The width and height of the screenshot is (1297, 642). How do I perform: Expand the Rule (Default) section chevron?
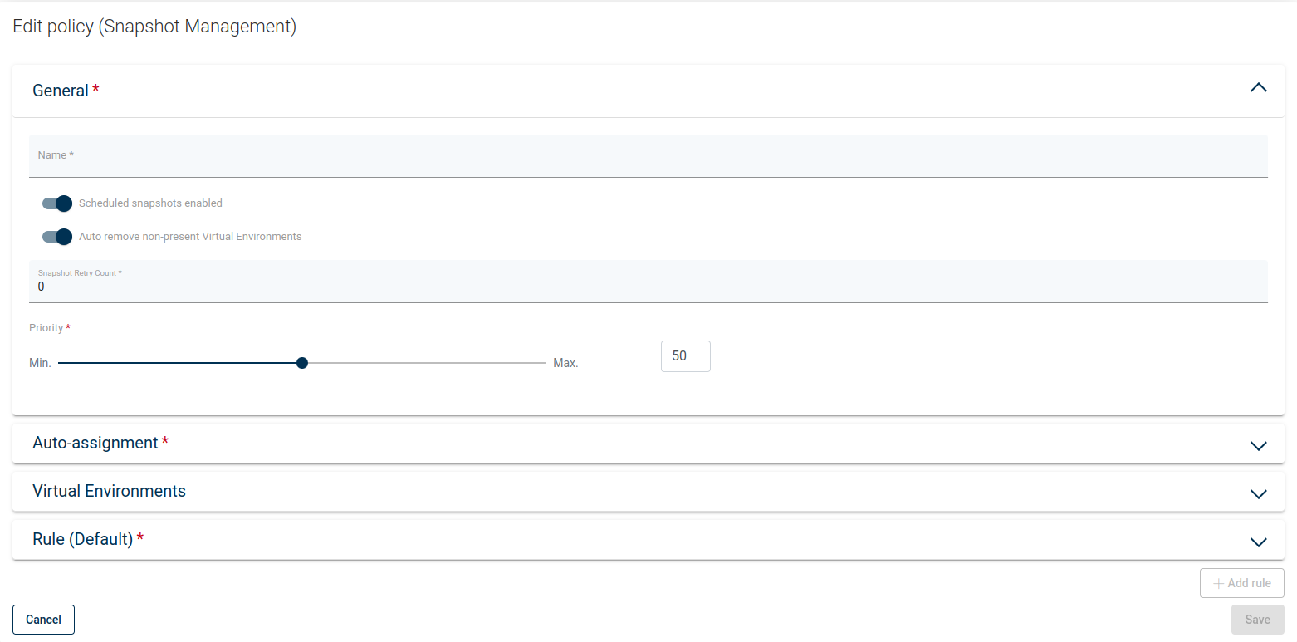point(1258,542)
